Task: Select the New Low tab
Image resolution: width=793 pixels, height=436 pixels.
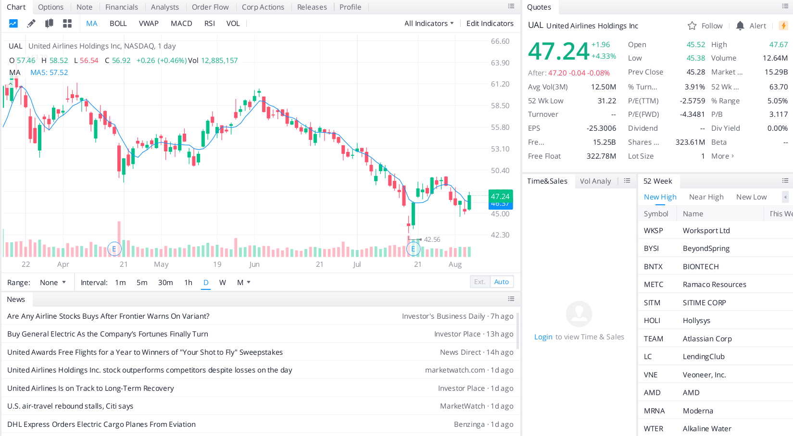Action: pyautogui.click(x=751, y=197)
